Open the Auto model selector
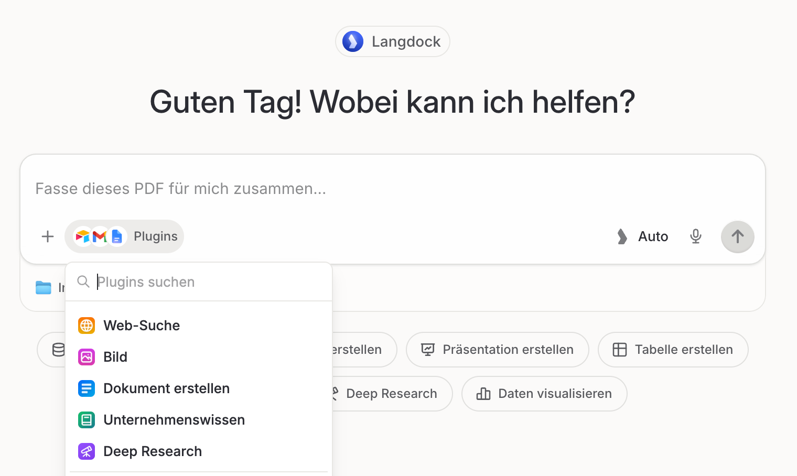Screen dimensions: 797x476 click(x=642, y=236)
